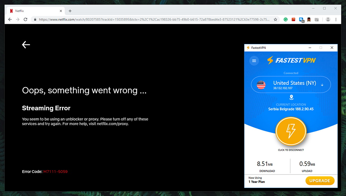
Task: Minimize the Chrome window
Action: 313,8
